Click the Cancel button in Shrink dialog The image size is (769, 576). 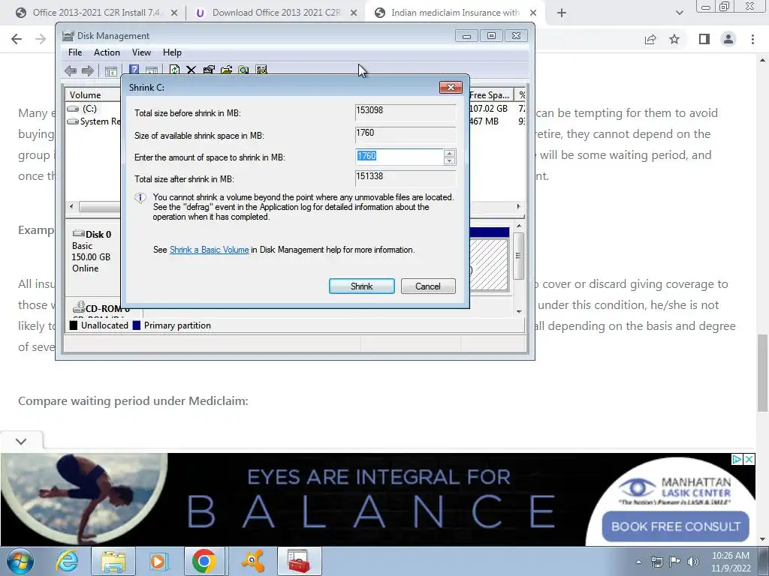pyautogui.click(x=428, y=286)
